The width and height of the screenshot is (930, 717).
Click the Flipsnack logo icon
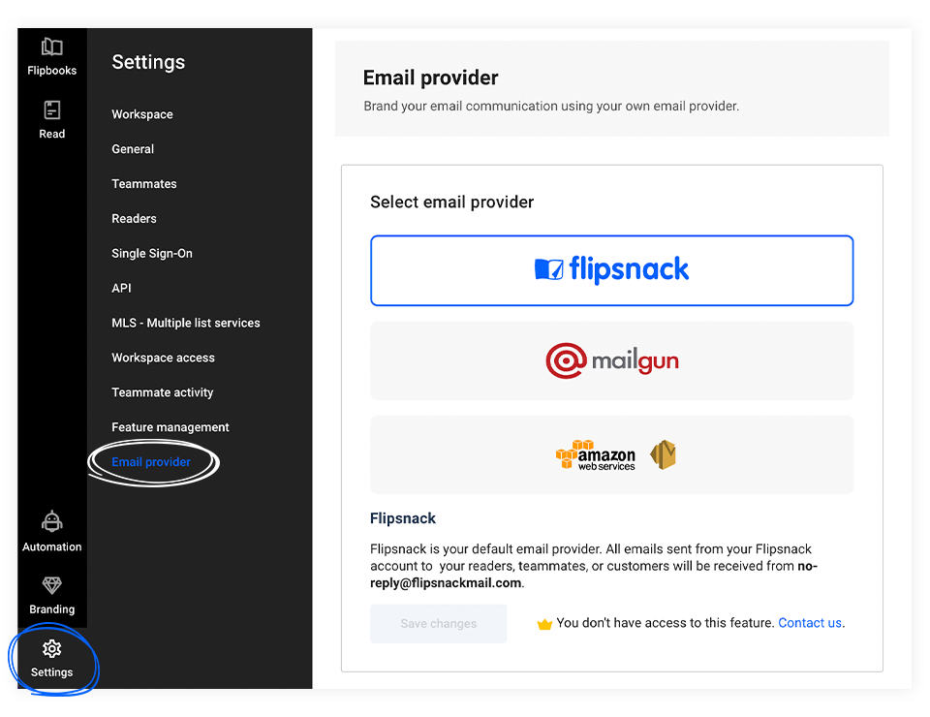553,268
